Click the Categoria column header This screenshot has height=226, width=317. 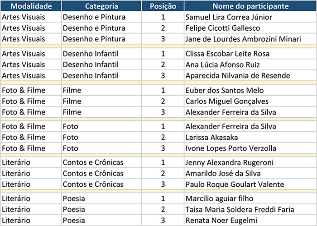101,6
